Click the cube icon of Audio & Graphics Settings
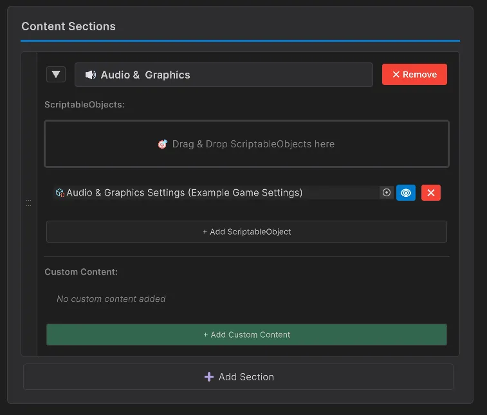487x415 pixels. (60, 192)
